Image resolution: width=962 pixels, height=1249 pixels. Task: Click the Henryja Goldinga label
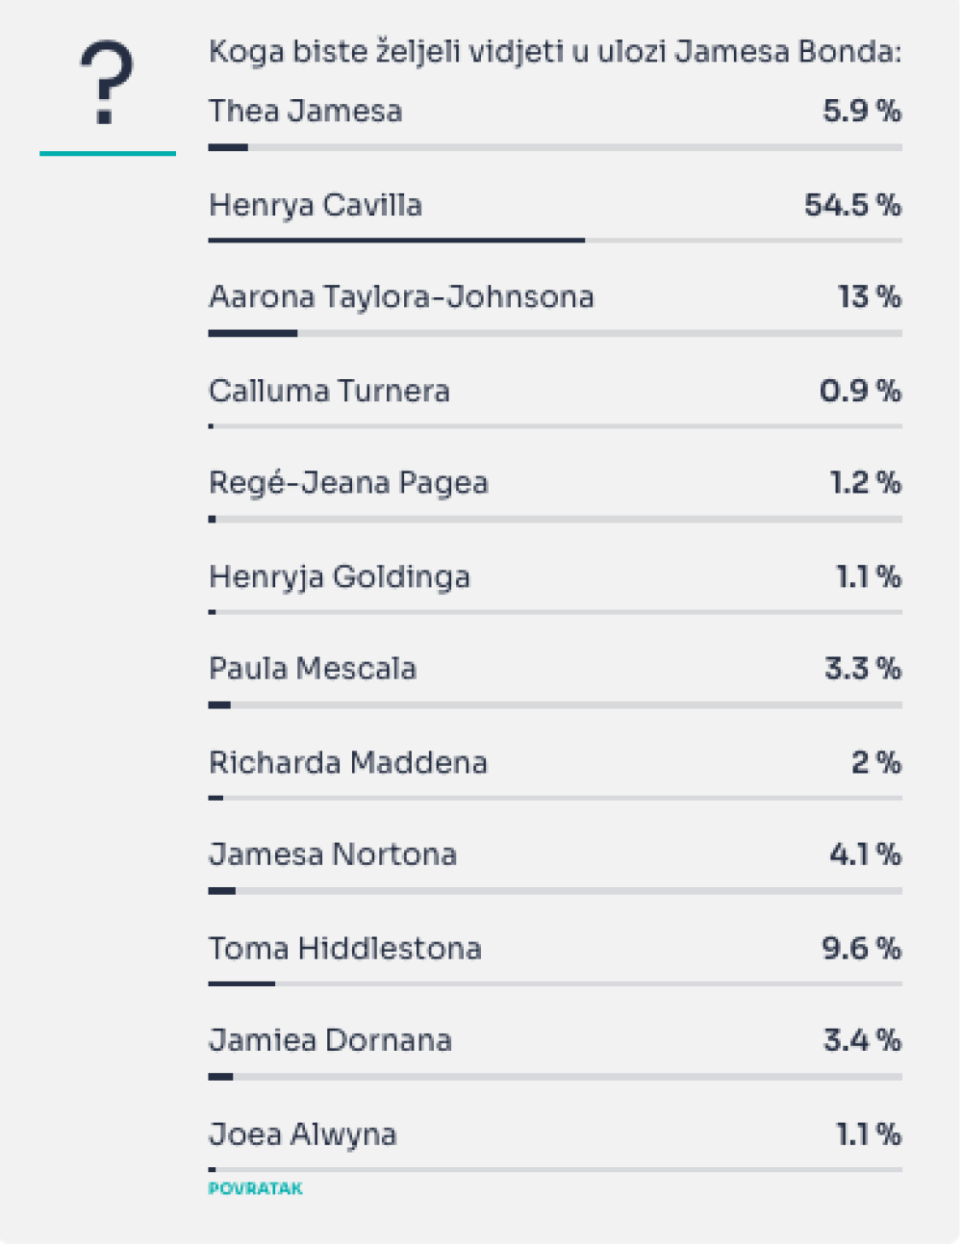[340, 577]
